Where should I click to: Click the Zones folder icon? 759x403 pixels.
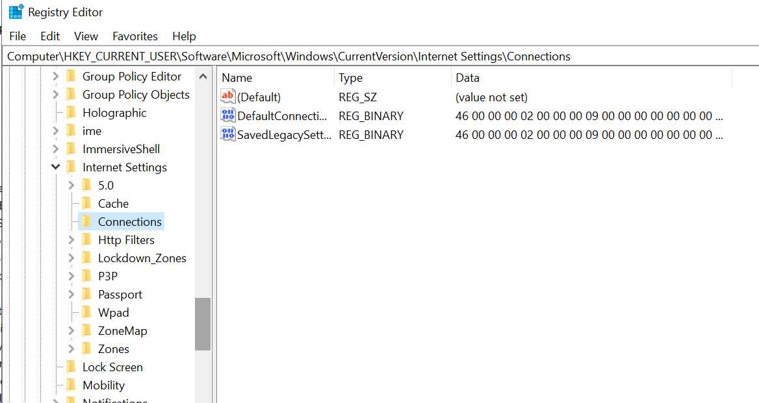[86, 349]
